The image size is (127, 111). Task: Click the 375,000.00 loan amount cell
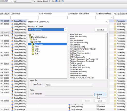coord(5,109)
